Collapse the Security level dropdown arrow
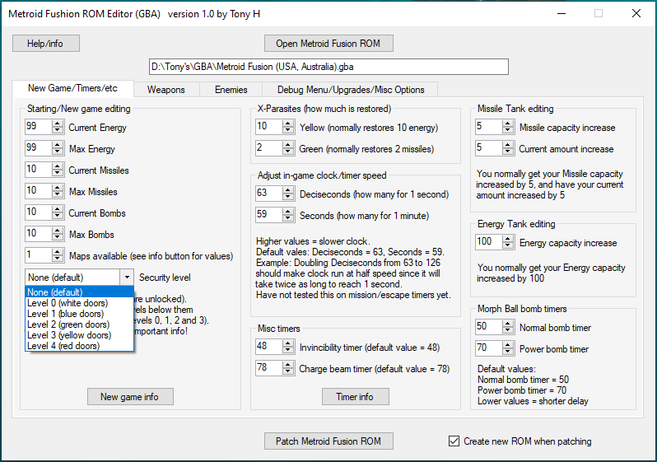Image resolution: width=657 pixels, height=462 pixels. (x=127, y=278)
